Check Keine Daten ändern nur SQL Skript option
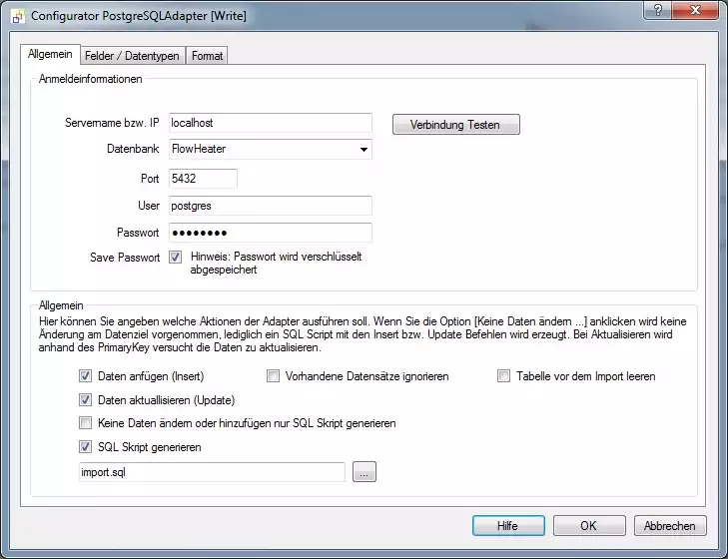Viewport: 728px width, 559px height. pyautogui.click(x=86, y=423)
